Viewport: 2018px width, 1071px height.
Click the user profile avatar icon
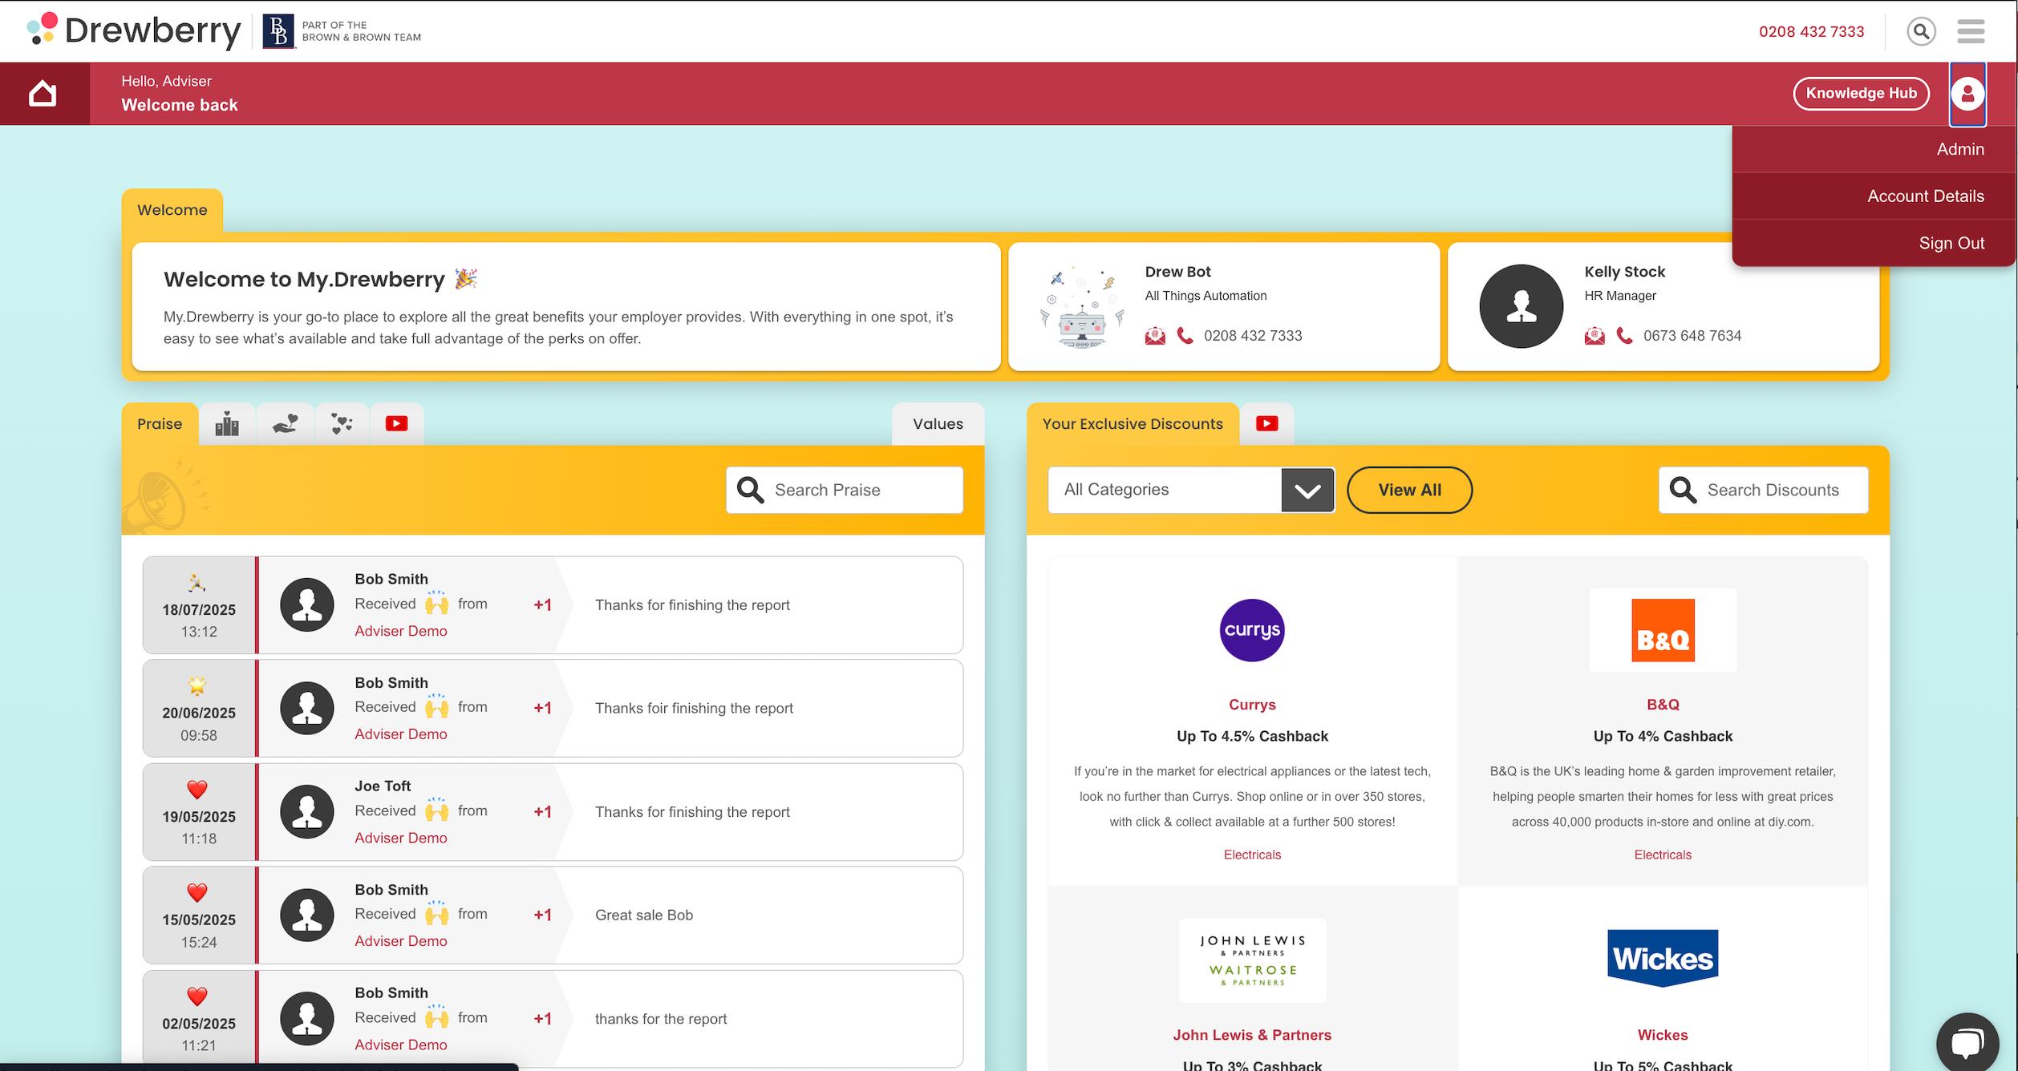(1967, 94)
